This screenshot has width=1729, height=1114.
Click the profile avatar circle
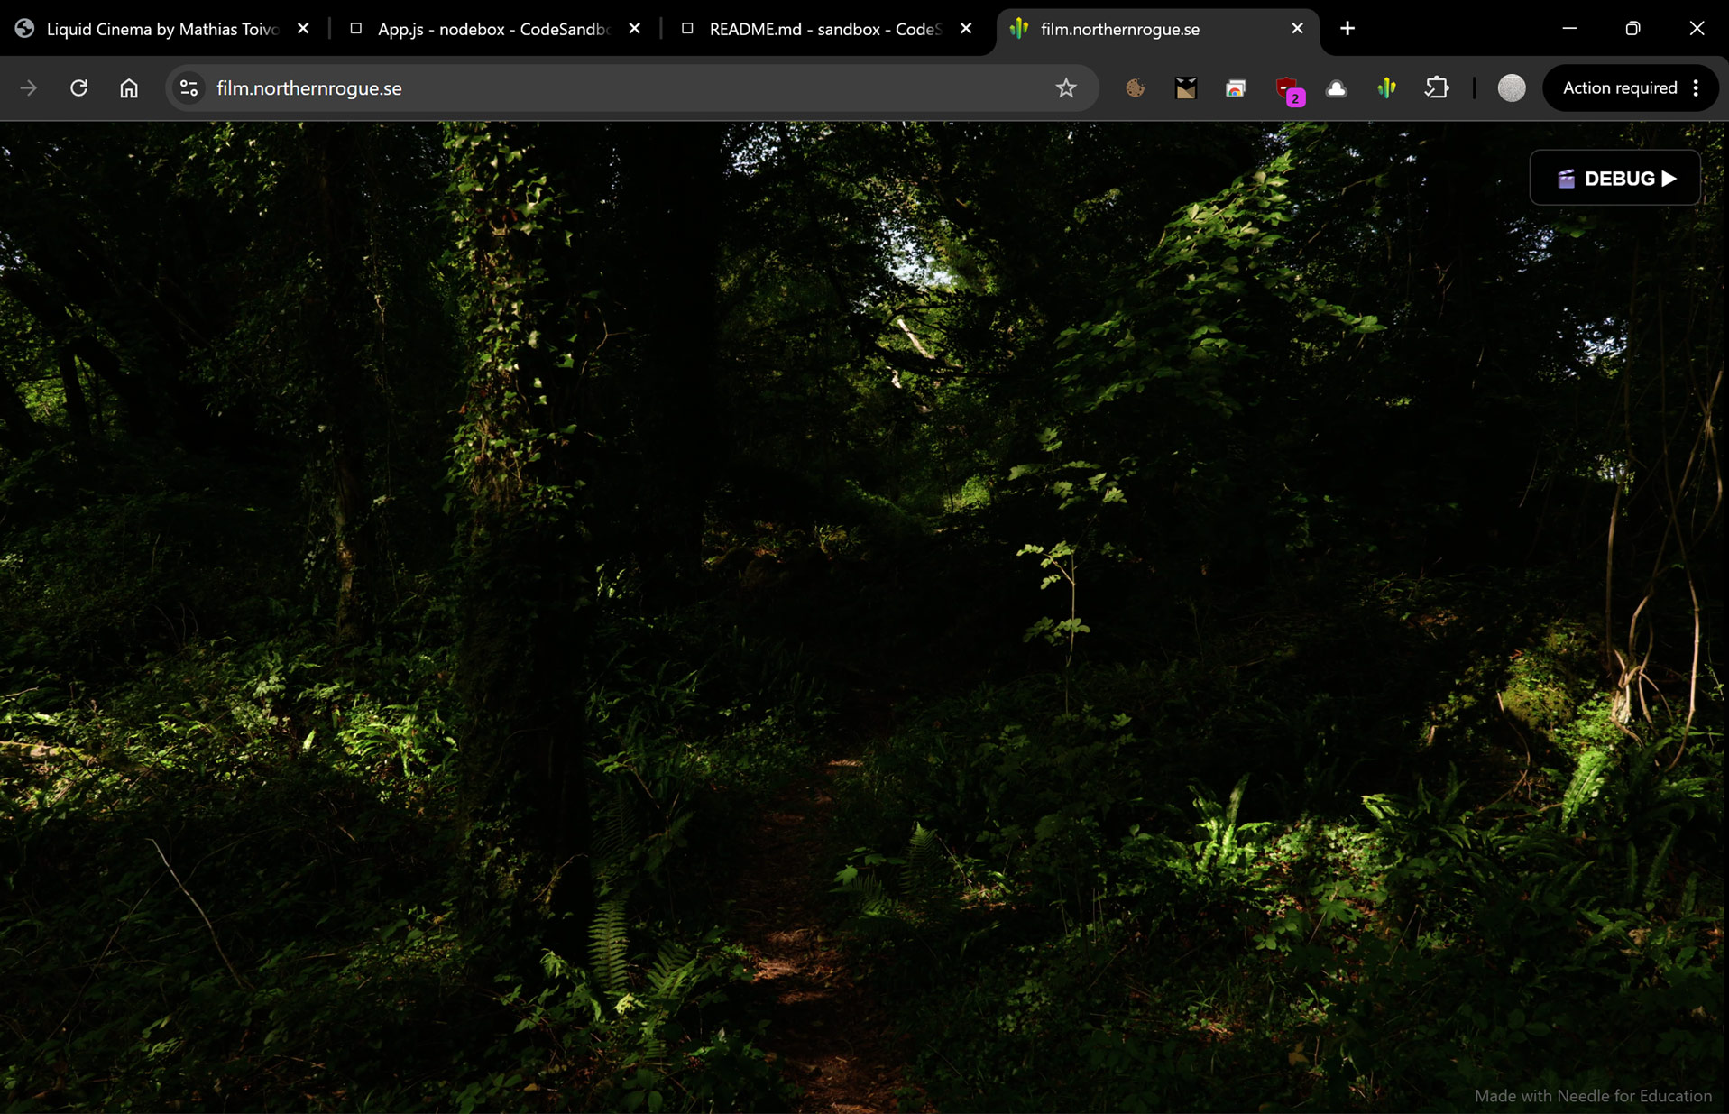tap(1511, 87)
